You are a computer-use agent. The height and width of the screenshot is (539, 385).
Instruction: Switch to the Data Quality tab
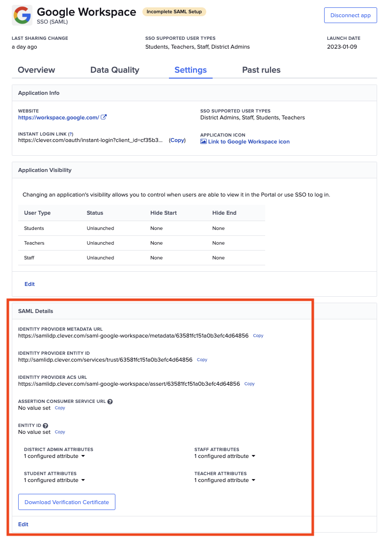(114, 70)
